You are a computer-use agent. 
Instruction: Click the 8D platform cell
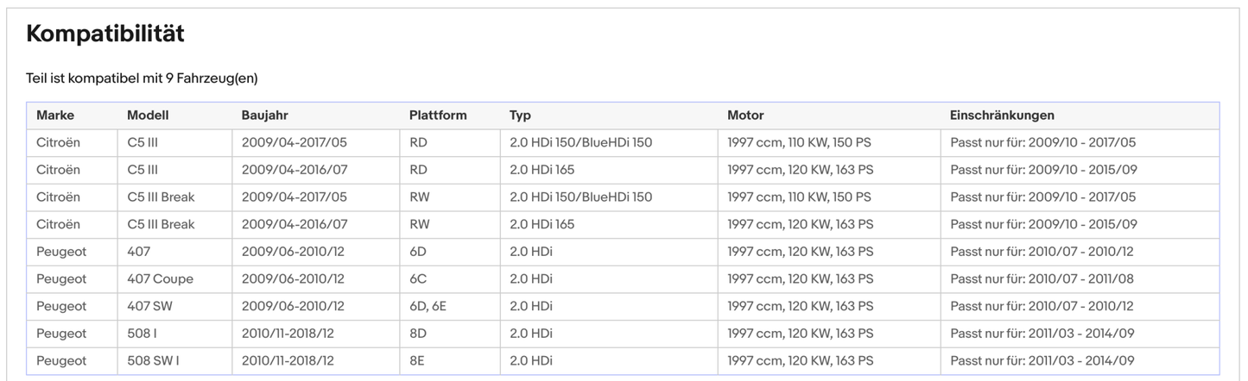(x=417, y=334)
